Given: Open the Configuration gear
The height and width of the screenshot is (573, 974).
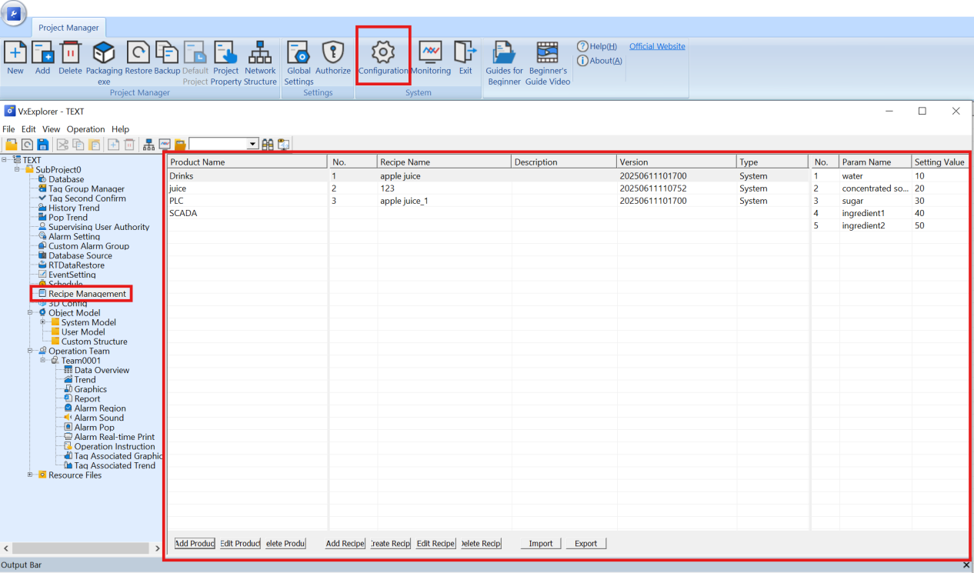Looking at the screenshot, I should [x=383, y=52].
